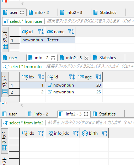Open filter for age column
This screenshot has height=165, width=134.
(x=97, y=77)
